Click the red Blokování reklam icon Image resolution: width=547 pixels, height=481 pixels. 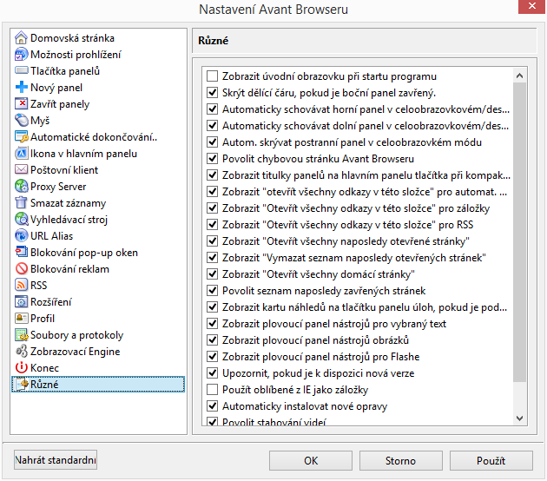tap(22, 268)
